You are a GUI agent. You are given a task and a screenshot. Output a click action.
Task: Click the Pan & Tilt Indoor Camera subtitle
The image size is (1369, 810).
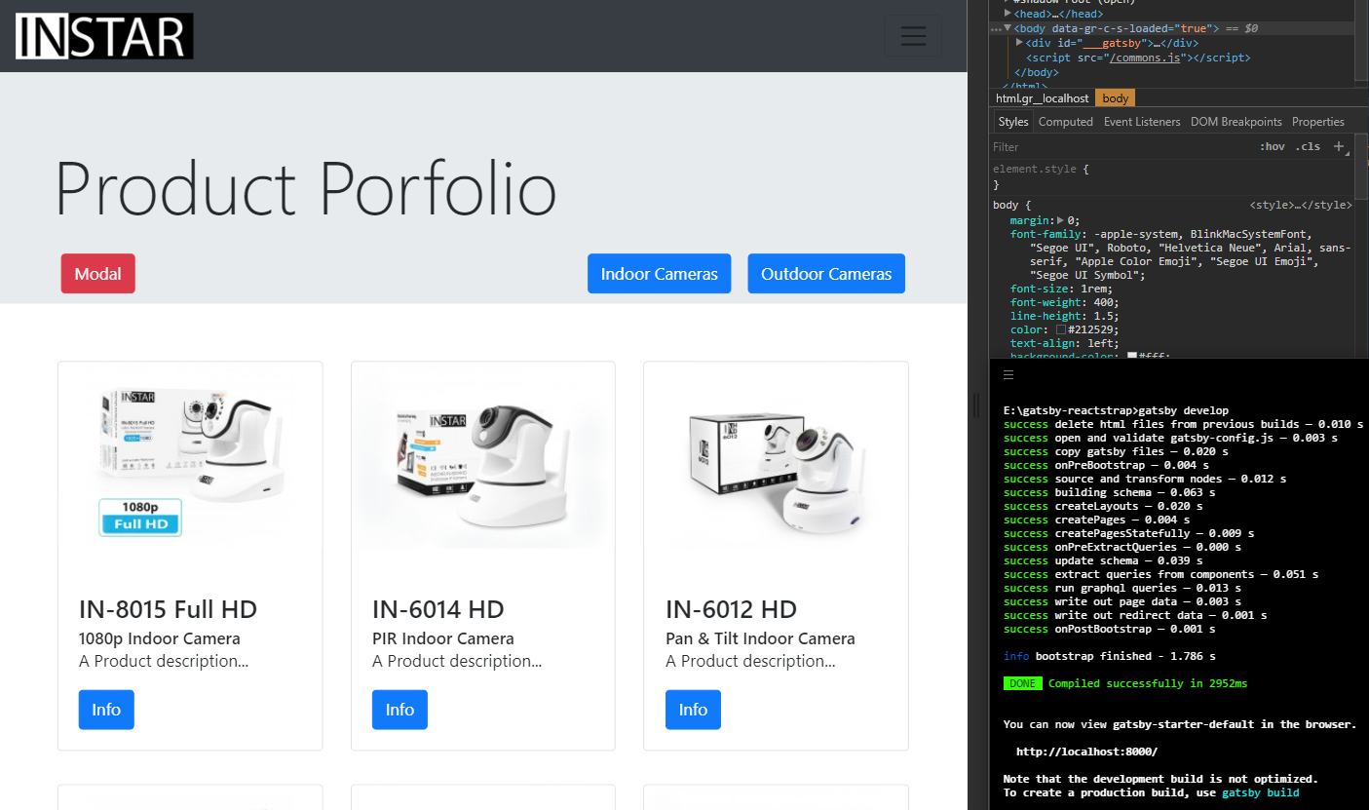[760, 638]
